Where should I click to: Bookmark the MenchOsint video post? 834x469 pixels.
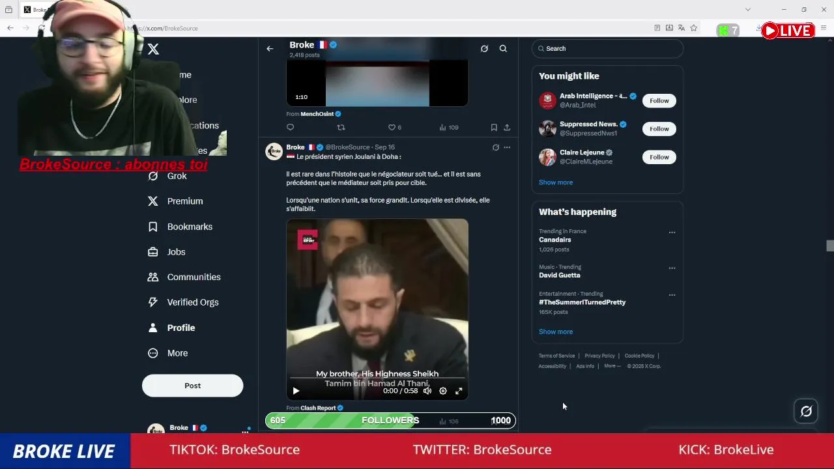[494, 128]
